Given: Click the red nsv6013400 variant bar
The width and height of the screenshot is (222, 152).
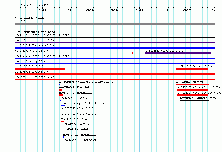Looking at the screenshot, I should [x=192, y=85].
